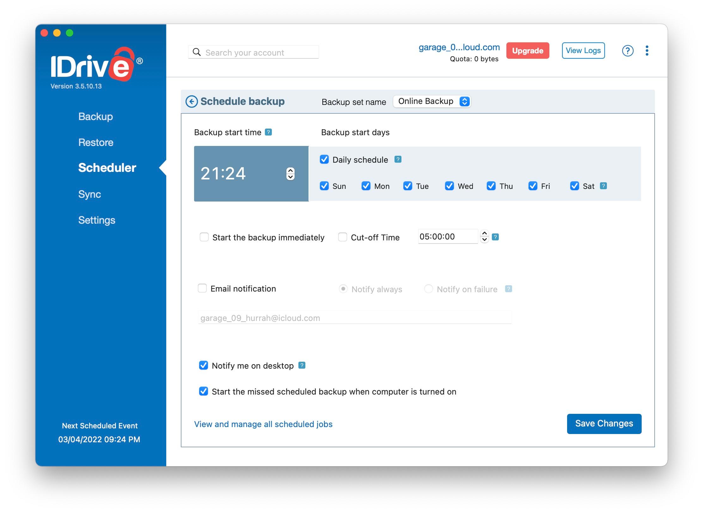This screenshot has width=703, height=513.
Task: Uncheck the Sat day checkbox
Action: tap(575, 186)
